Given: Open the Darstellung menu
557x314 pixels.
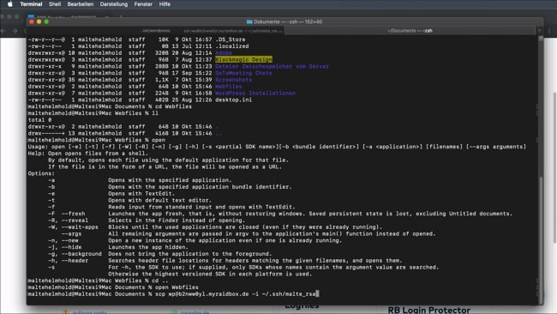Looking at the screenshot, I should point(114,4).
